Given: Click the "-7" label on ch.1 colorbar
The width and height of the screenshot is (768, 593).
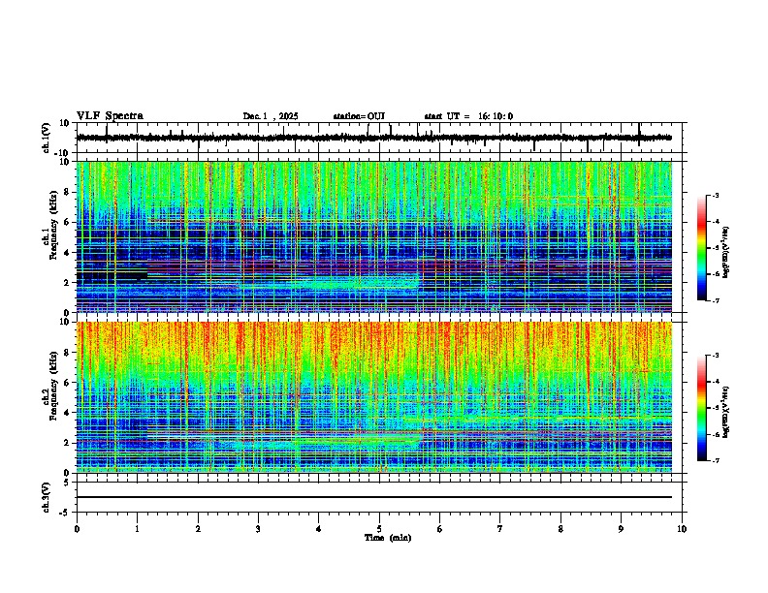Looking at the screenshot, I should pos(716,300).
